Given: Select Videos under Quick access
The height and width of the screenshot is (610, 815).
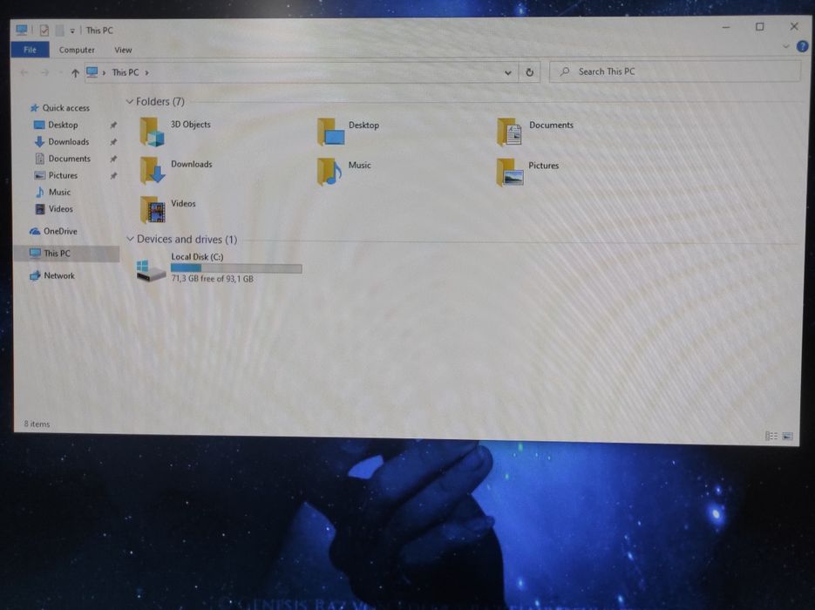Looking at the screenshot, I should (60, 208).
